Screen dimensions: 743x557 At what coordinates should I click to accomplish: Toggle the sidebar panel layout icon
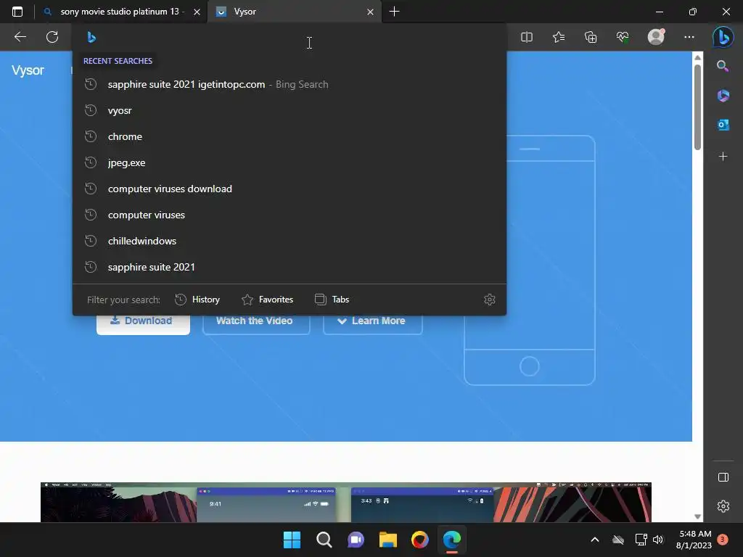(723, 477)
